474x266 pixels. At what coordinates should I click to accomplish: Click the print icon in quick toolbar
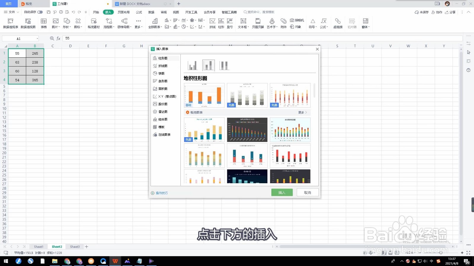point(61,12)
